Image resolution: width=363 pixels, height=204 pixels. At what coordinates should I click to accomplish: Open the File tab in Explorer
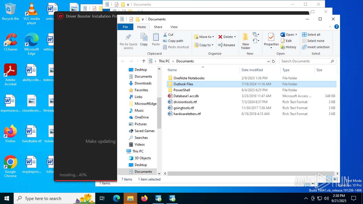pos(125,27)
